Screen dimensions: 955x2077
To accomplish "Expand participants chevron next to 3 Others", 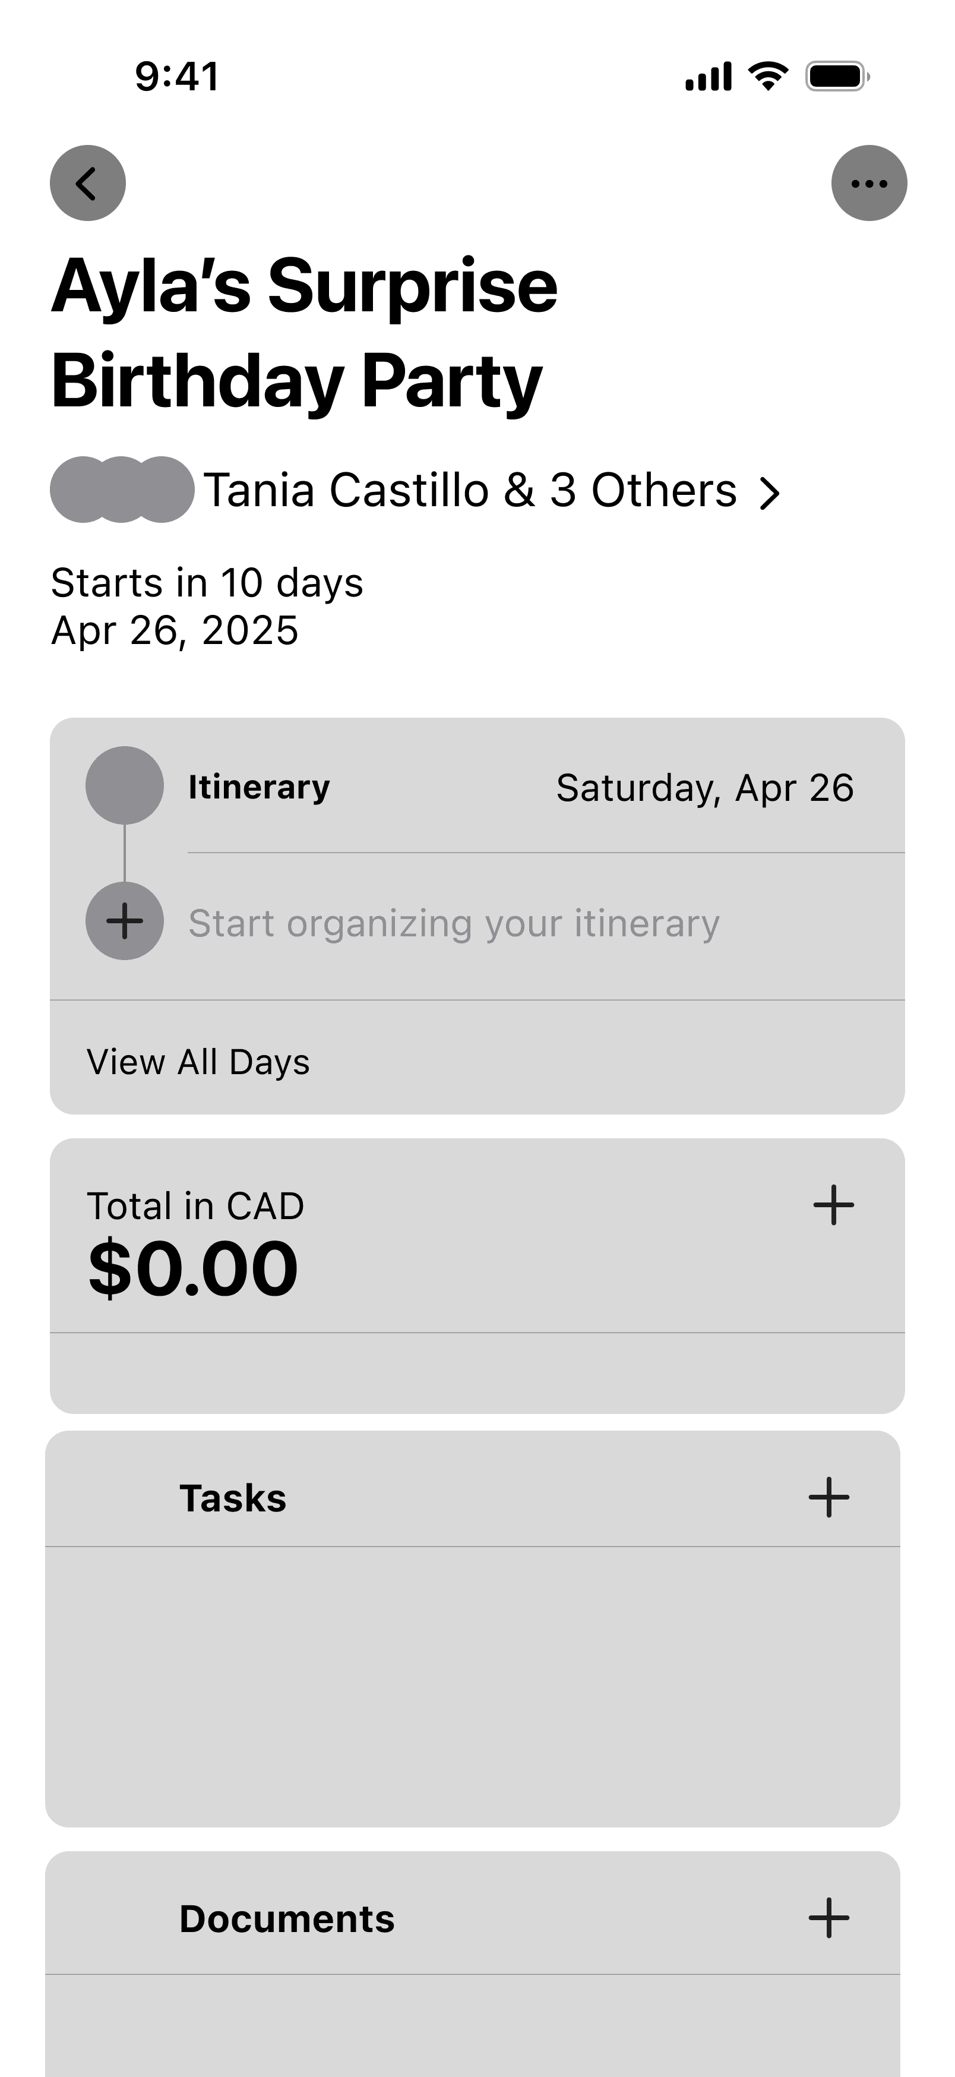I will (770, 493).
